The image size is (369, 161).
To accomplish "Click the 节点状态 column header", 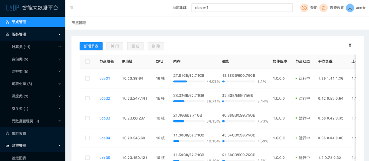I will 303,61.
